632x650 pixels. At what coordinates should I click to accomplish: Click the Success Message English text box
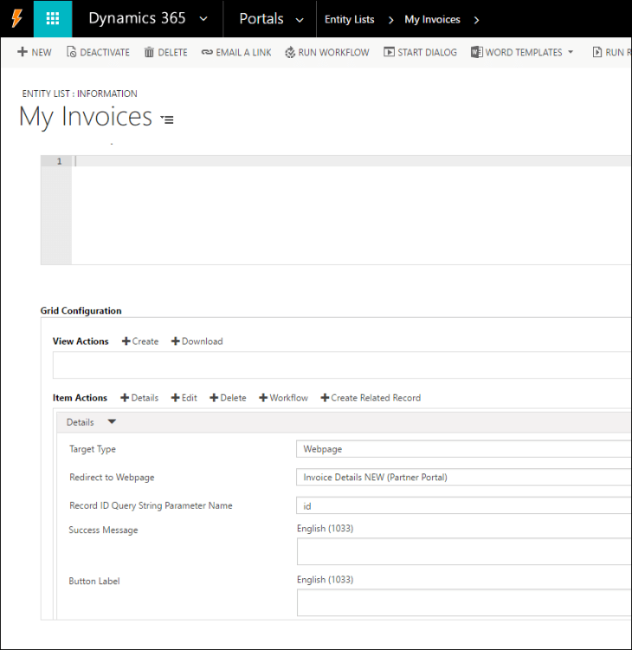click(464, 551)
